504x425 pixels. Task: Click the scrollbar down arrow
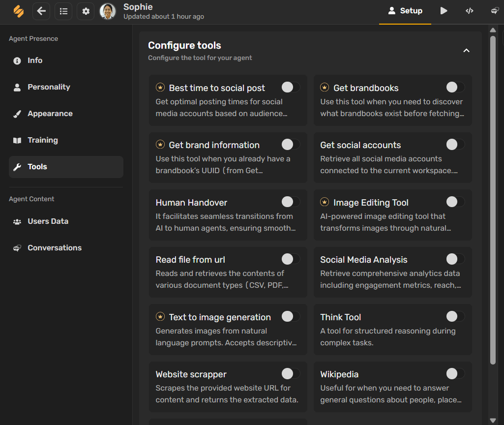click(x=493, y=420)
